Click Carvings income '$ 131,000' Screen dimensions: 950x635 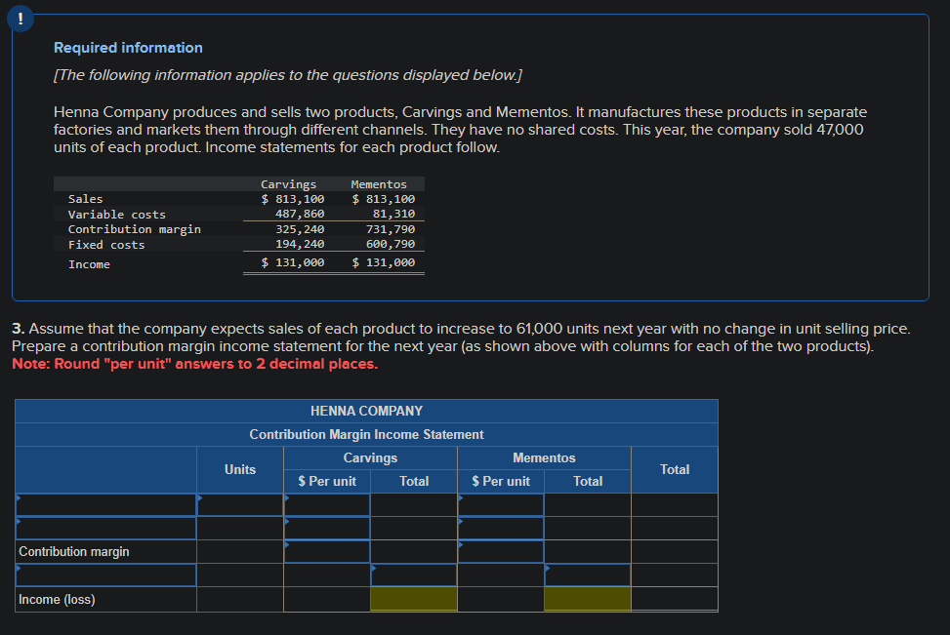click(x=293, y=262)
